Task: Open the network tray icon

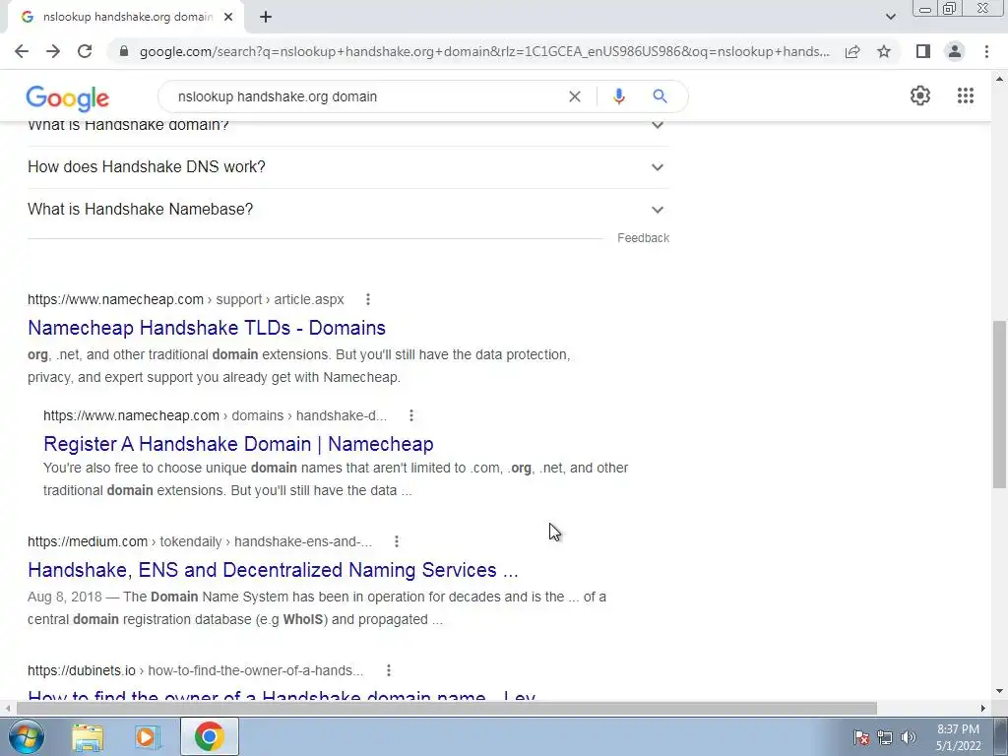Action: tap(885, 737)
